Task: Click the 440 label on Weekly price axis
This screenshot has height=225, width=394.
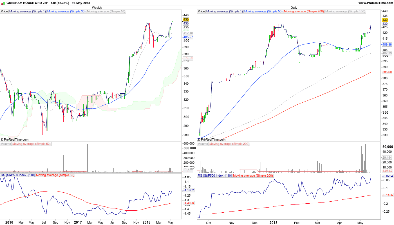Action: [x=186, y=15]
